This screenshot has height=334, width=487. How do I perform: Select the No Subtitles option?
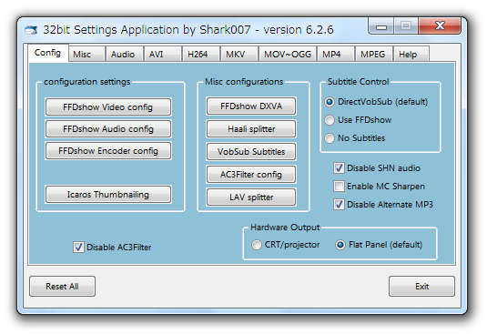click(x=355, y=138)
